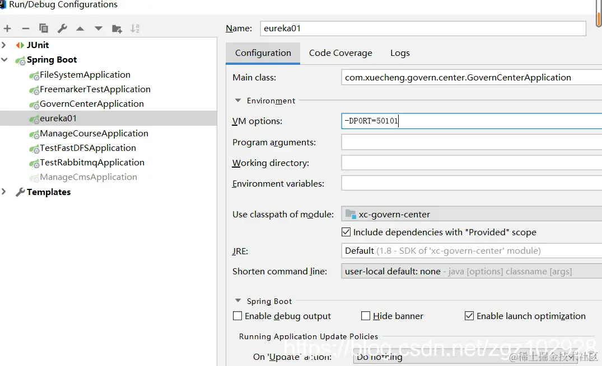
Task: Expand the Templates tree node
Action: pos(4,192)
